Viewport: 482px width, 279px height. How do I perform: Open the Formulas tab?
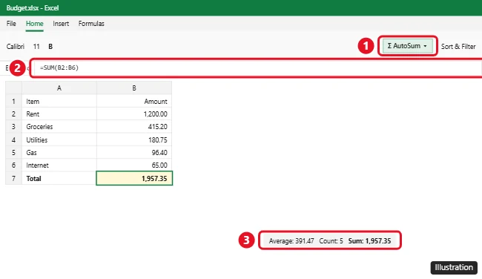click(x=91, y=24)
